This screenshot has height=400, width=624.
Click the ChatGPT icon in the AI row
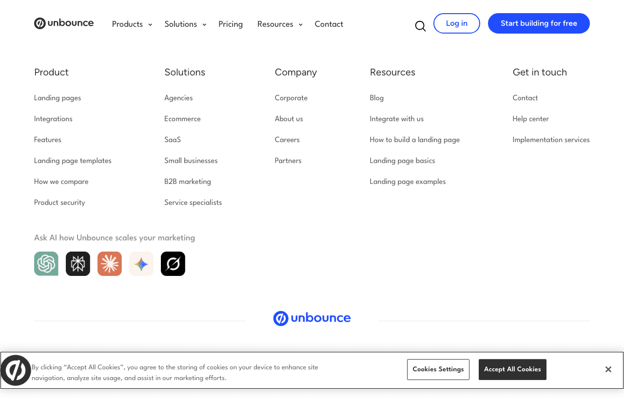point(46,263)
